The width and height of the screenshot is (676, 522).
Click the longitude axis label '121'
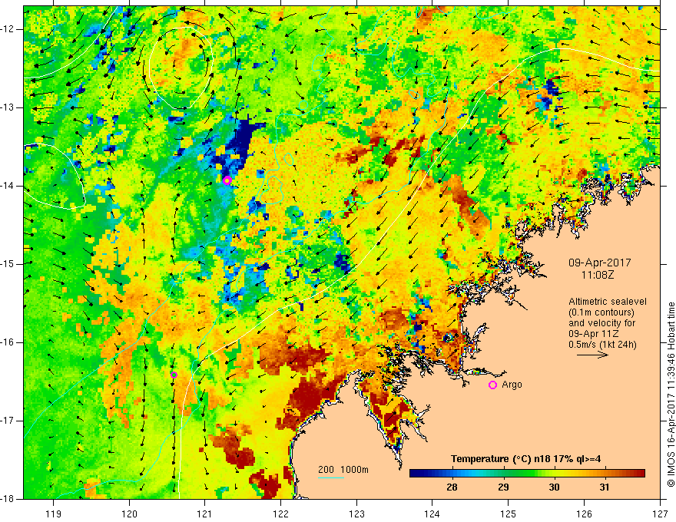(x=205, y=514)
